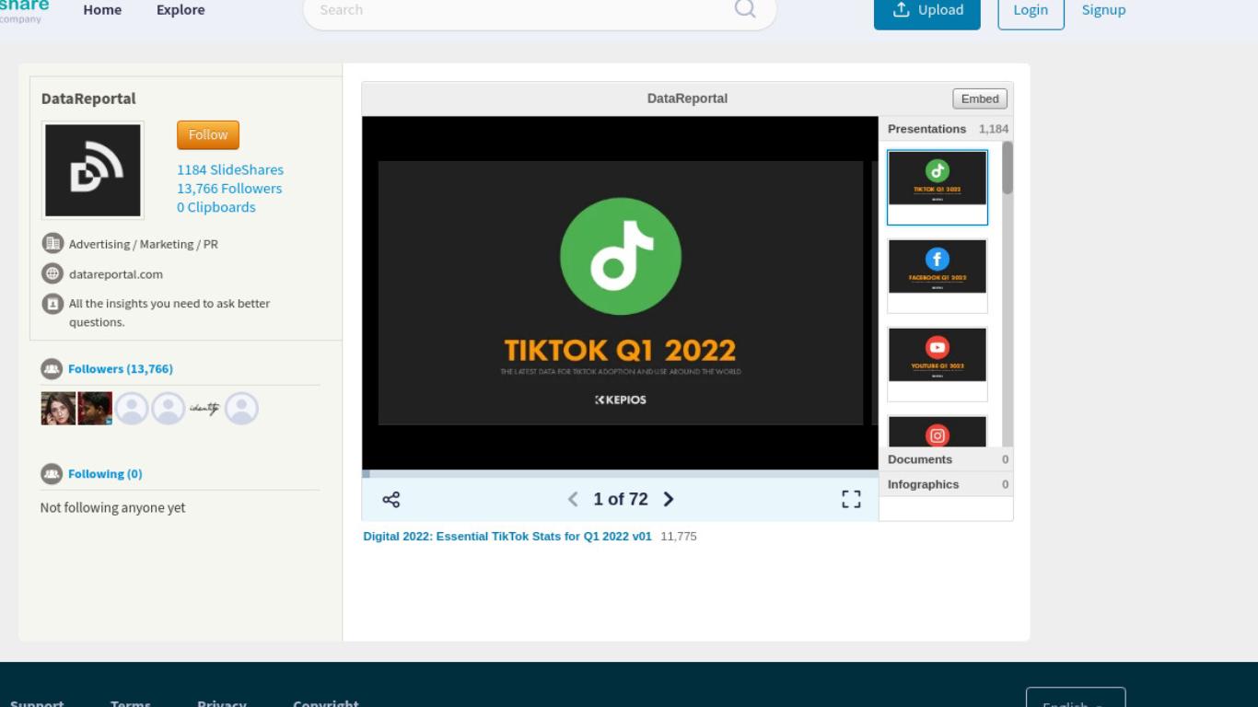Open Following (0) heading link
This screenshot has width=1258, height=707.
point(105,473)
